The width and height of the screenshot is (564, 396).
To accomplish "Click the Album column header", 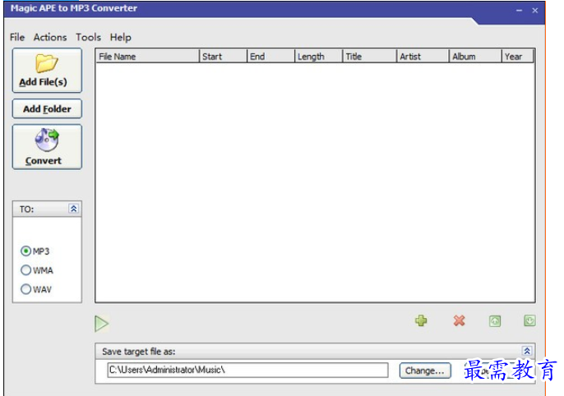I will (475, 57).
